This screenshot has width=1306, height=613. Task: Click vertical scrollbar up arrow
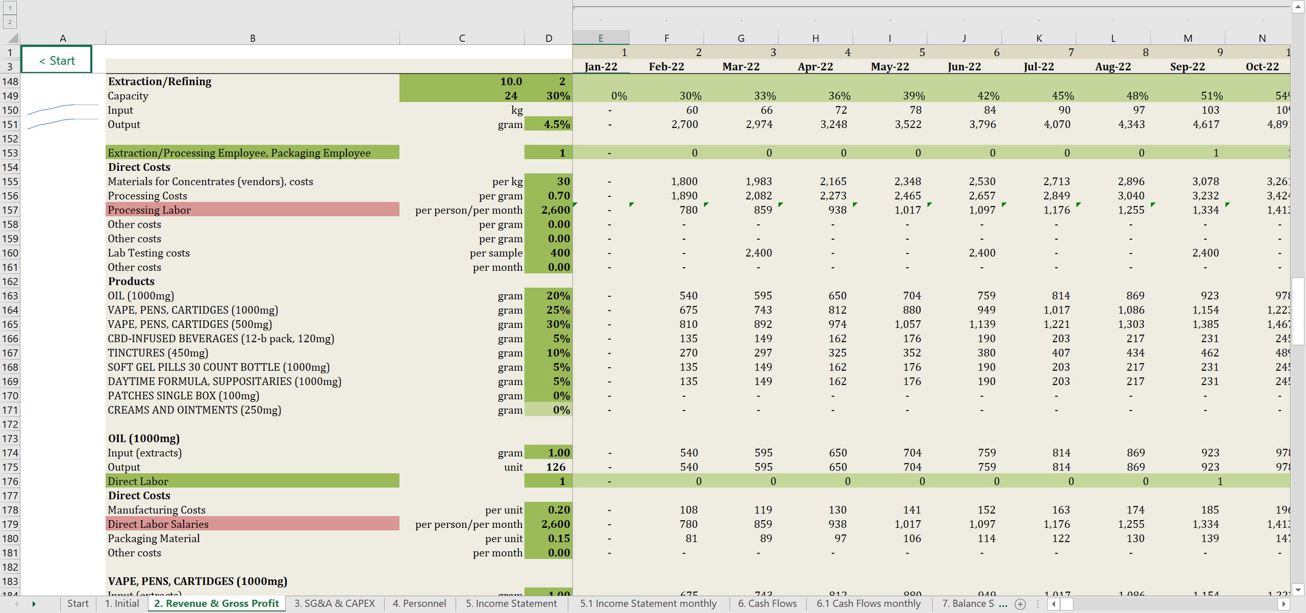[x=1298, y=7]
